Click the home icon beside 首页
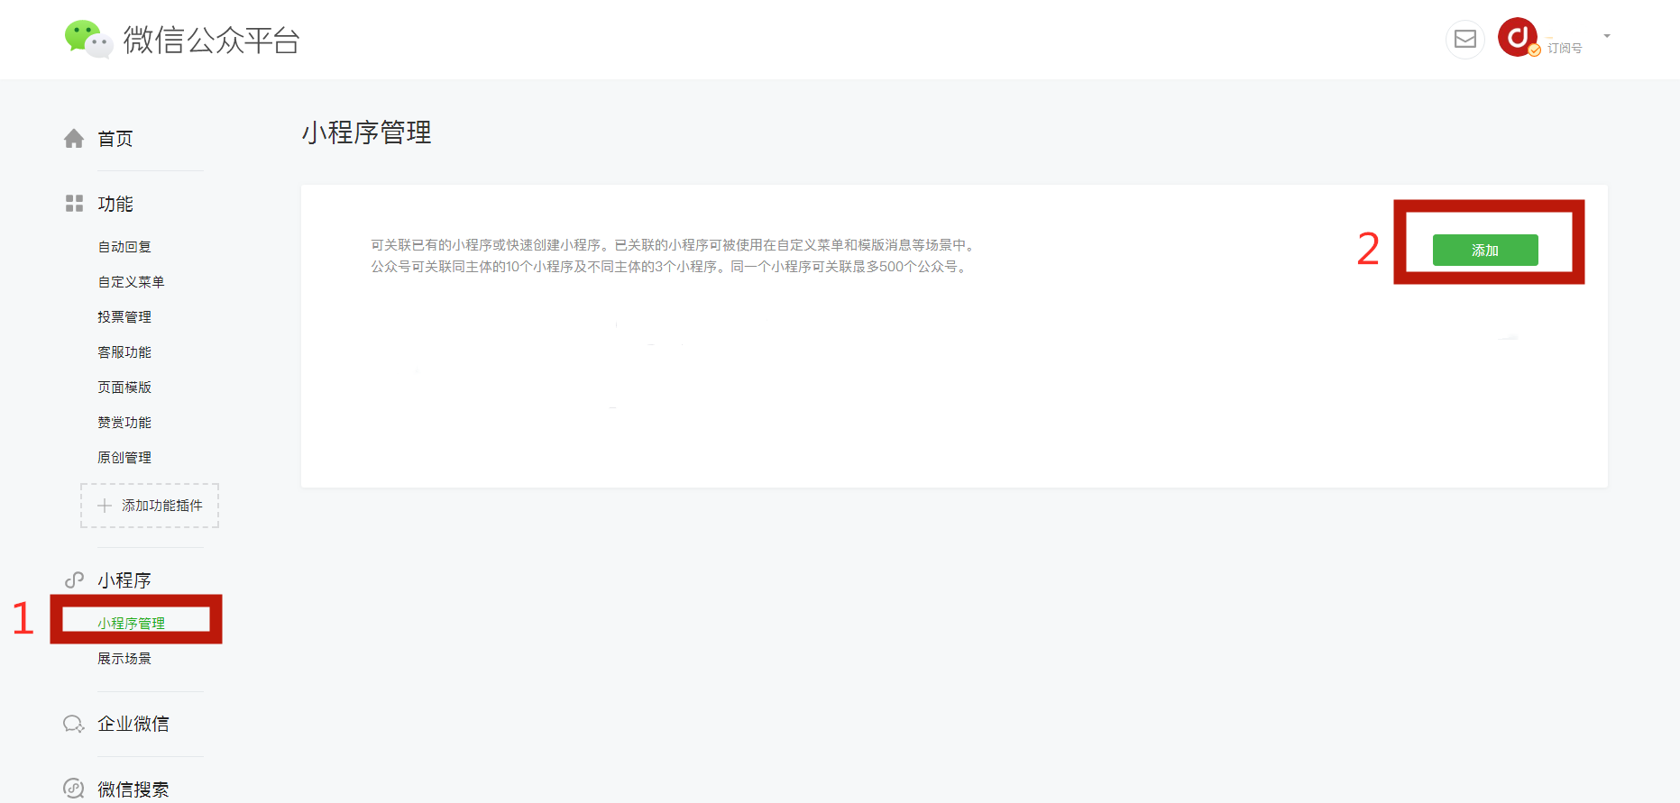This screenshot has height=803, width=1680. pos(74,139)
